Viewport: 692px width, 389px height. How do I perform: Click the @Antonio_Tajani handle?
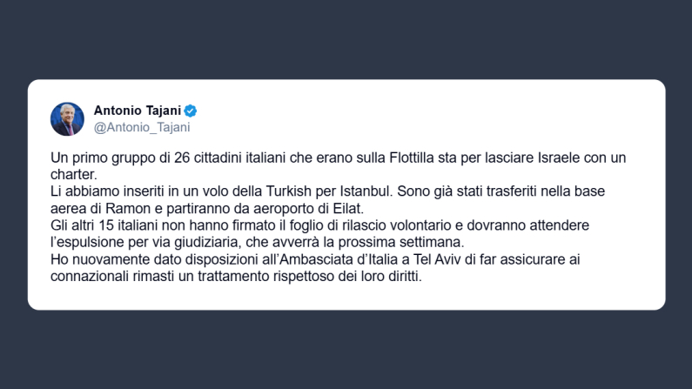(141, 127)
